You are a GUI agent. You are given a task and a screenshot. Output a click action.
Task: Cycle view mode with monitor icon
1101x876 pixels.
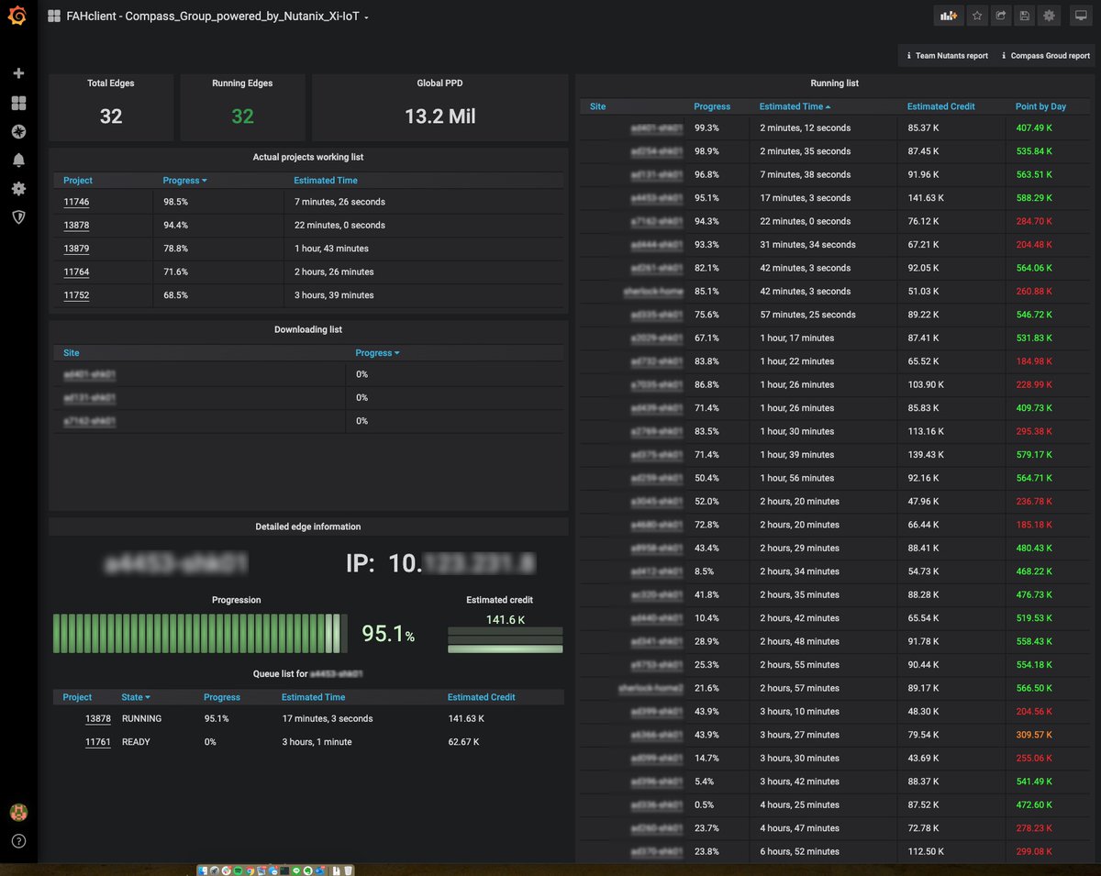click(x=1081, y=16)
